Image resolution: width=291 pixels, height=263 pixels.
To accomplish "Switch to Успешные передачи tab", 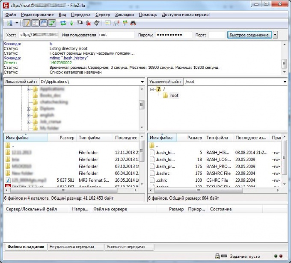I will coord(129,247).
